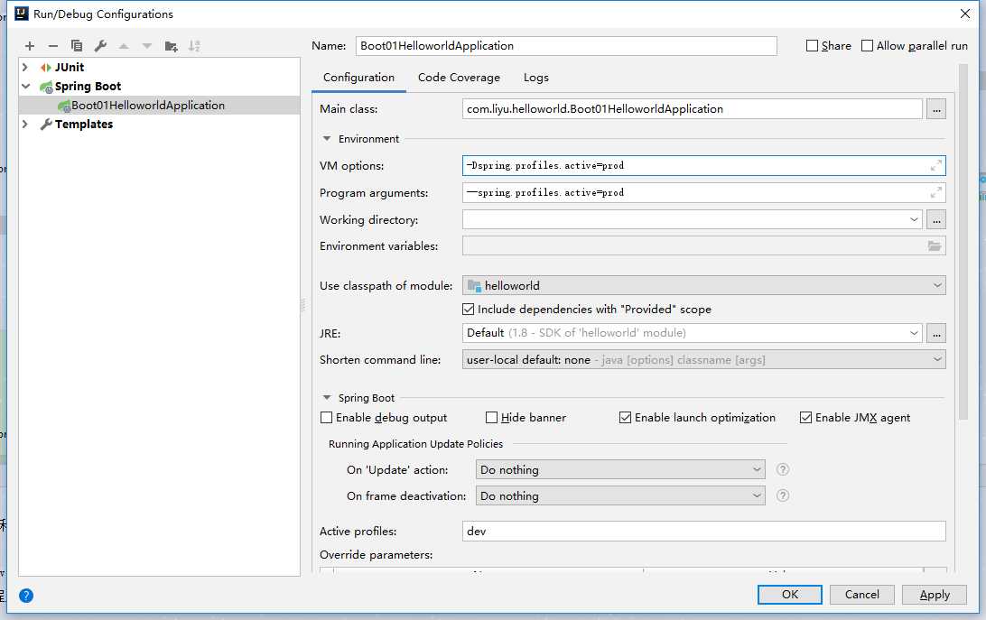The width and height of the screenshot is (986, 620).
Task: Open Use classpath of module dropdown
Action: (x=703, y=285)
